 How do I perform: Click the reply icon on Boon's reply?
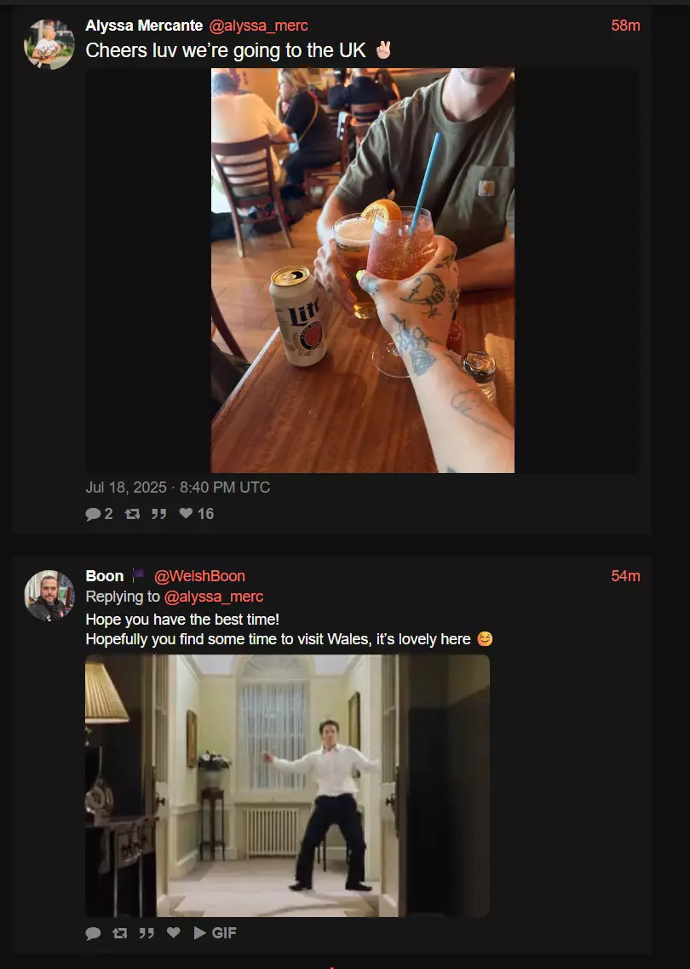[93, 933]
